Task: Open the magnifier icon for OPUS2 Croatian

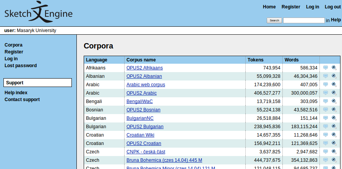Action: click(x=334, y=143)
